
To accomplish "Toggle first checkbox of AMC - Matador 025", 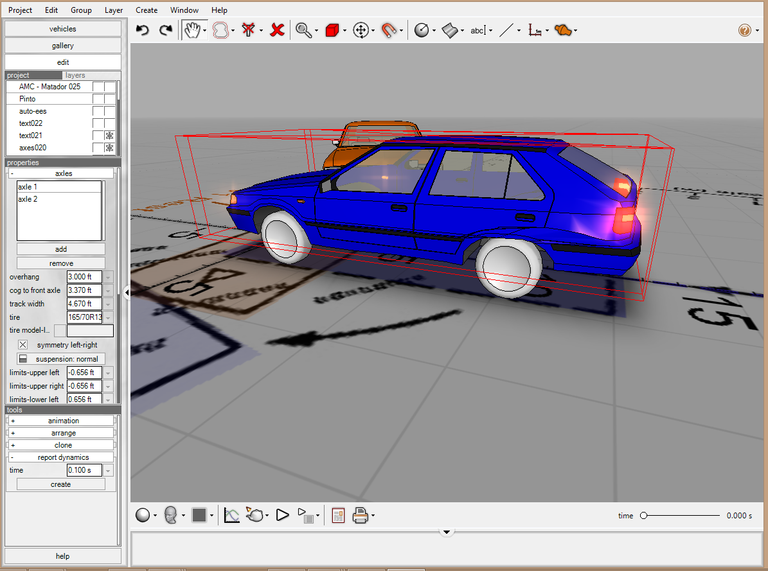I will tap(98, 87).
